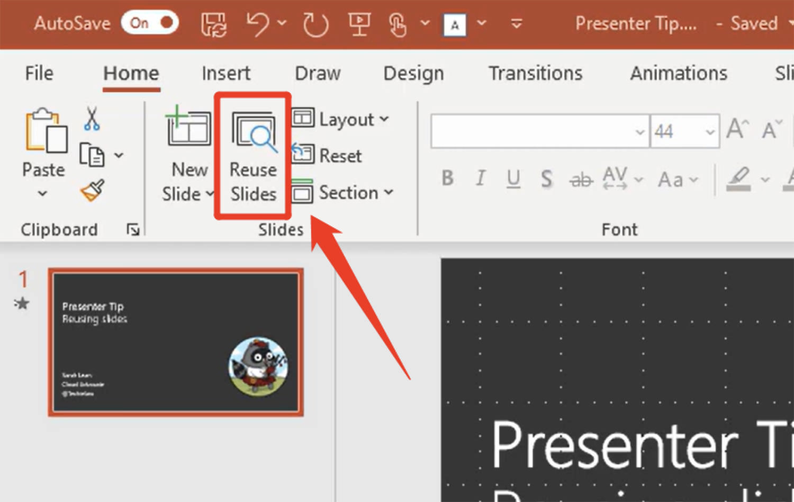Open the Clipboard dialog launcher
The width and height of the screenshot is (794, 502).
[133, 229]
